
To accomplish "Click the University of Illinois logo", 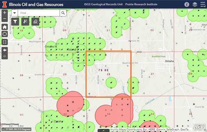I will click(4, 4).
